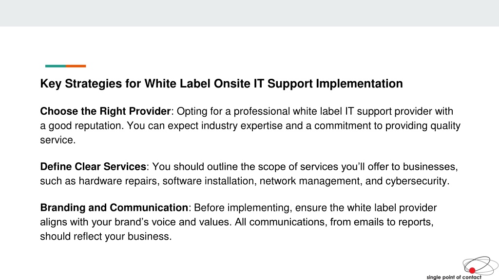Click the 'single point of contact' logo text
Image resolution: width=499 pixels, height=280 pixels.
[454, 277]
